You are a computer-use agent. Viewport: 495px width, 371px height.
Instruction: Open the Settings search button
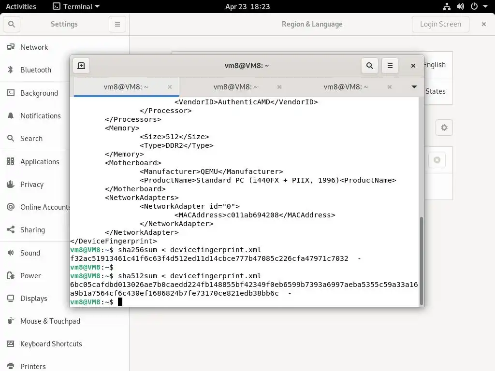[x=12, y=24]
